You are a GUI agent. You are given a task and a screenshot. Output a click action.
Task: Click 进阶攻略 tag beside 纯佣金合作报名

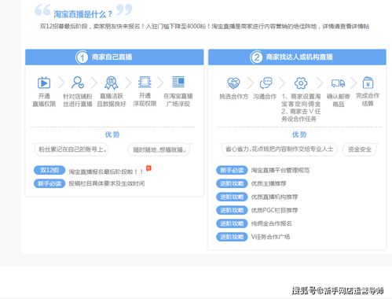(x=232, y=223)
